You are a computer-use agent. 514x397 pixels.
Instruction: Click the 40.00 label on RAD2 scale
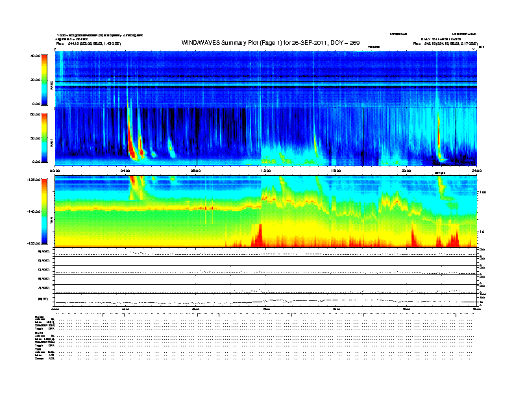(x=35, y=56)
